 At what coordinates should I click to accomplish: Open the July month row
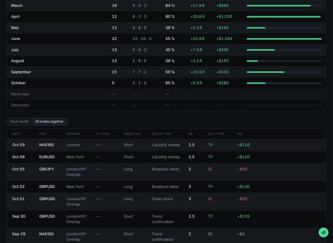[166, 50]
